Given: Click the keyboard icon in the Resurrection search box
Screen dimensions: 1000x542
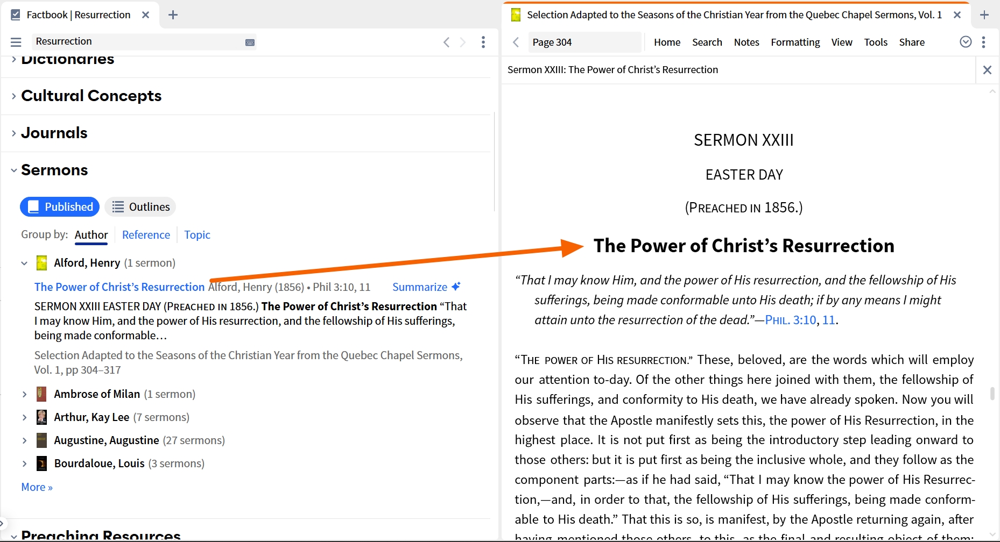Looking at the screenshot, I should pyautogui.click(x=250, y=42).
